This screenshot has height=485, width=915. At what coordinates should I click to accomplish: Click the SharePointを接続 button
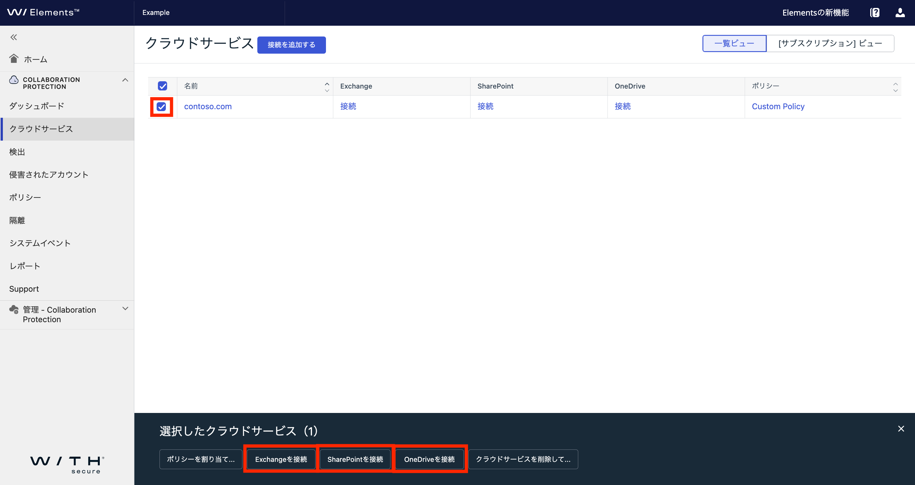[x=355, y=459]
